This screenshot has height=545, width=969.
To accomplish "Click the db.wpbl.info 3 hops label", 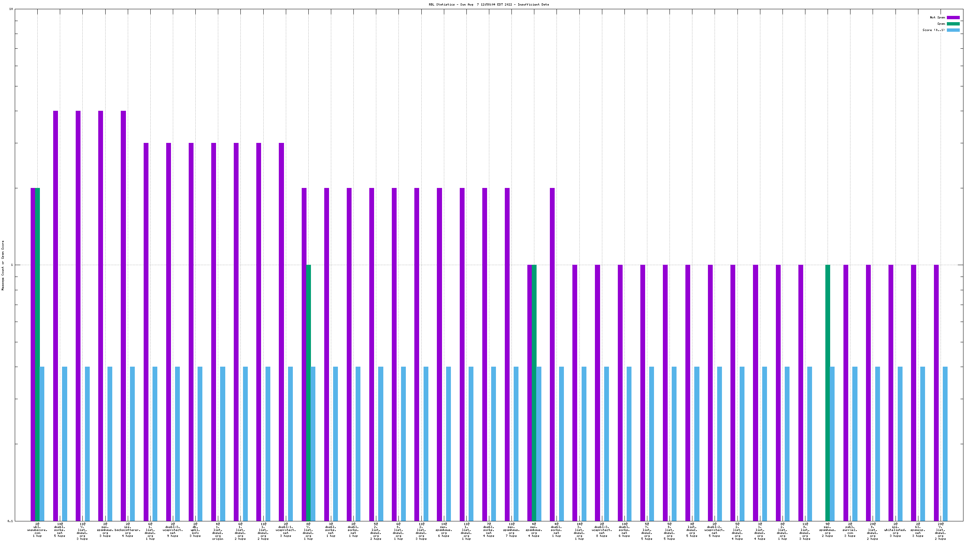I will click(195, 529).
